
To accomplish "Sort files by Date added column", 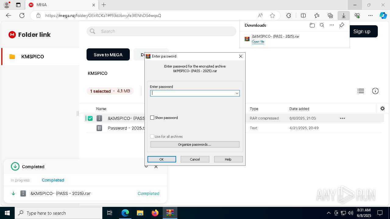I will click(299, 109).
